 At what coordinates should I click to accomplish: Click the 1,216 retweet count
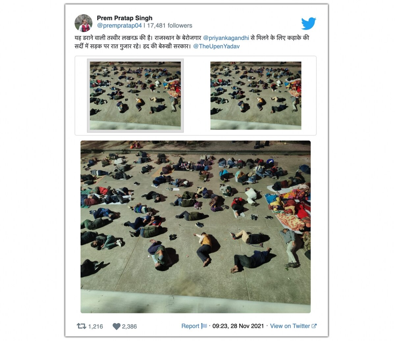click(x=95, y=327)
